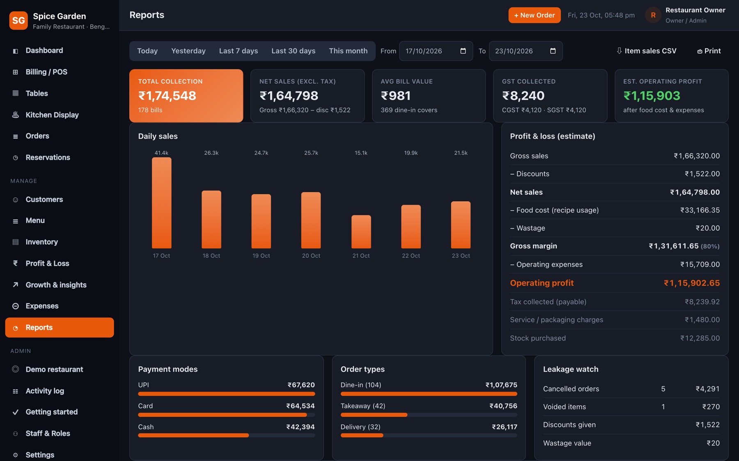Click the 17 Oct daily sales bar
The height and width of the screenshot is (461, 739).
coord(161,203)
